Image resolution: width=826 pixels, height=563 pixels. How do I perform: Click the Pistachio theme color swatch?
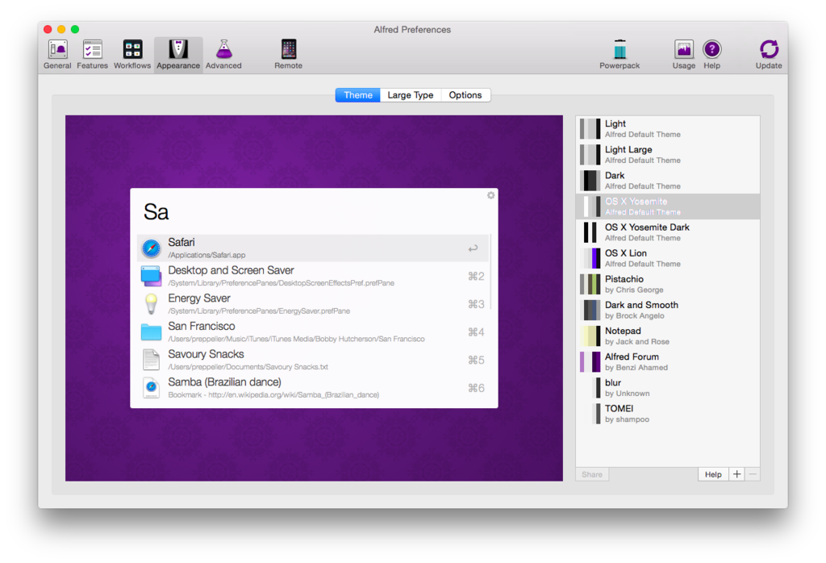pos(590,284)
